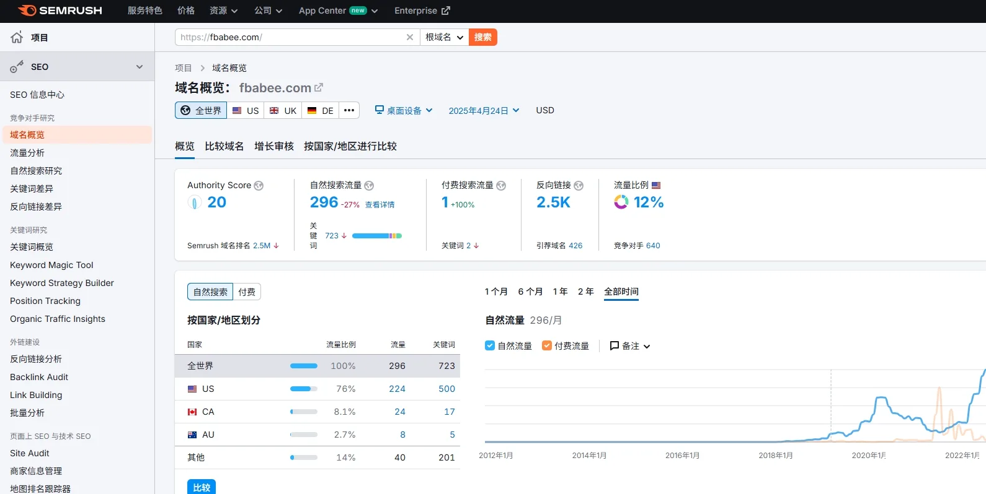Image resolution: width=986 pixels, height=494 pixels.
Task: Uncheck the paid traffic checkbox
Action: 546,345
